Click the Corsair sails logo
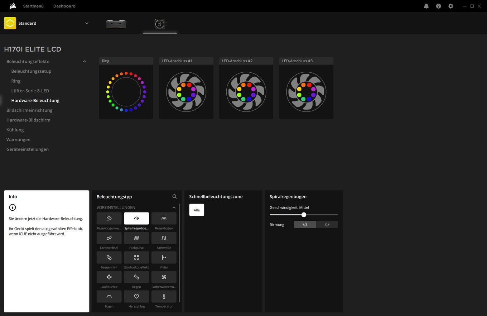This screenshot has width=487, height=316. click(13, 6)
